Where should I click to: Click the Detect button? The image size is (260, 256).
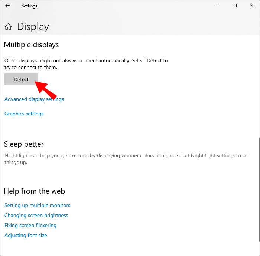coord(21,79)
